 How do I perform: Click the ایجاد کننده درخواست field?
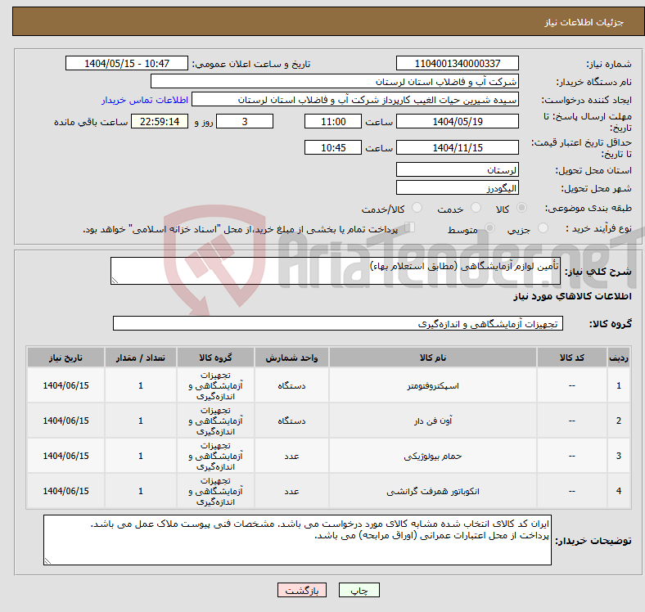pyautogui.click(x=355, y=100)
